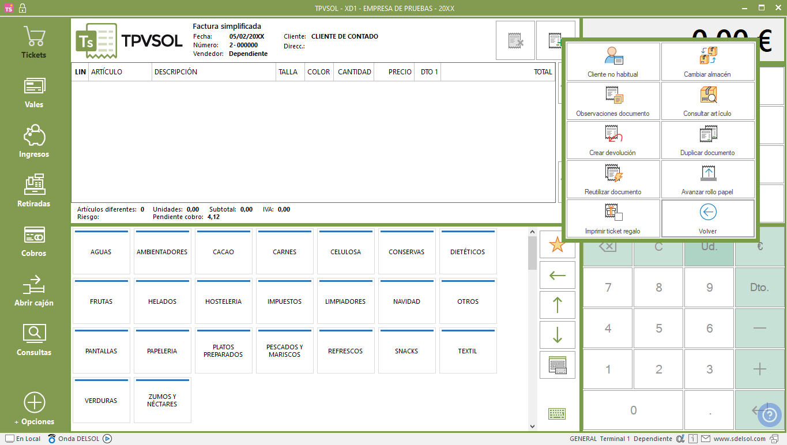
Task: Click the plus key on keypad
Action: pos(760,369)
